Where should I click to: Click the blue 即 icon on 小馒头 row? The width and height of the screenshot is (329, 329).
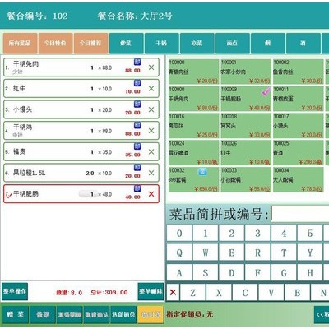[x=137, y=104]
